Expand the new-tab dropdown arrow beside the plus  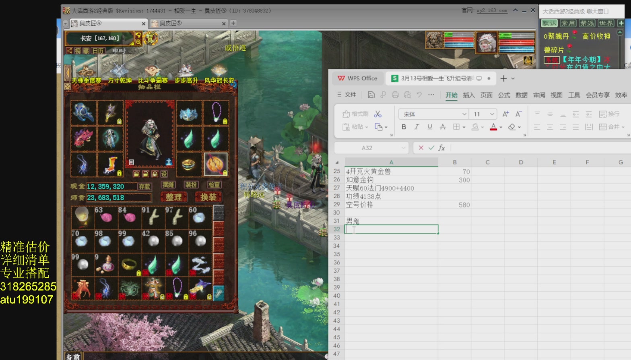pyautogui.click(x=513, y=79)
